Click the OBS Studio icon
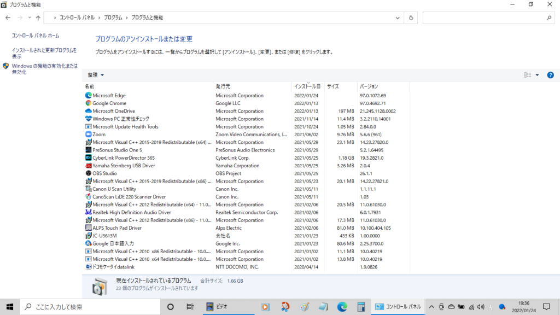Screen dimensions: 560x315 click(x=88, y=173)
